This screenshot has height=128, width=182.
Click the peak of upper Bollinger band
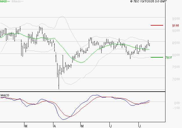coord(62,17)
